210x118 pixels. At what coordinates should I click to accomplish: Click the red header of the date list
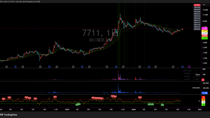[197, 5]
